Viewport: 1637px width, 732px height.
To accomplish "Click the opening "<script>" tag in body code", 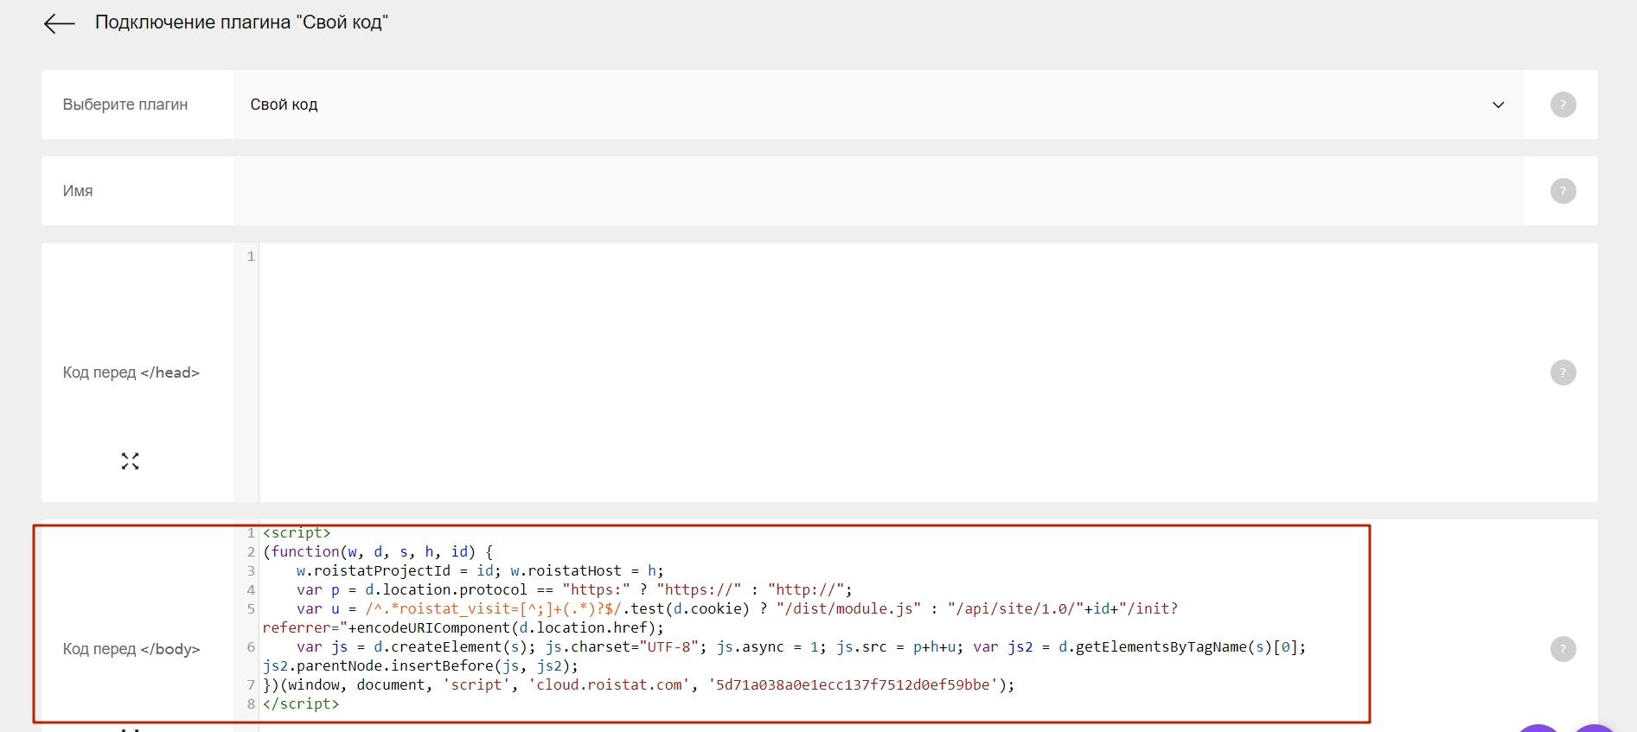I will [297, 532].
